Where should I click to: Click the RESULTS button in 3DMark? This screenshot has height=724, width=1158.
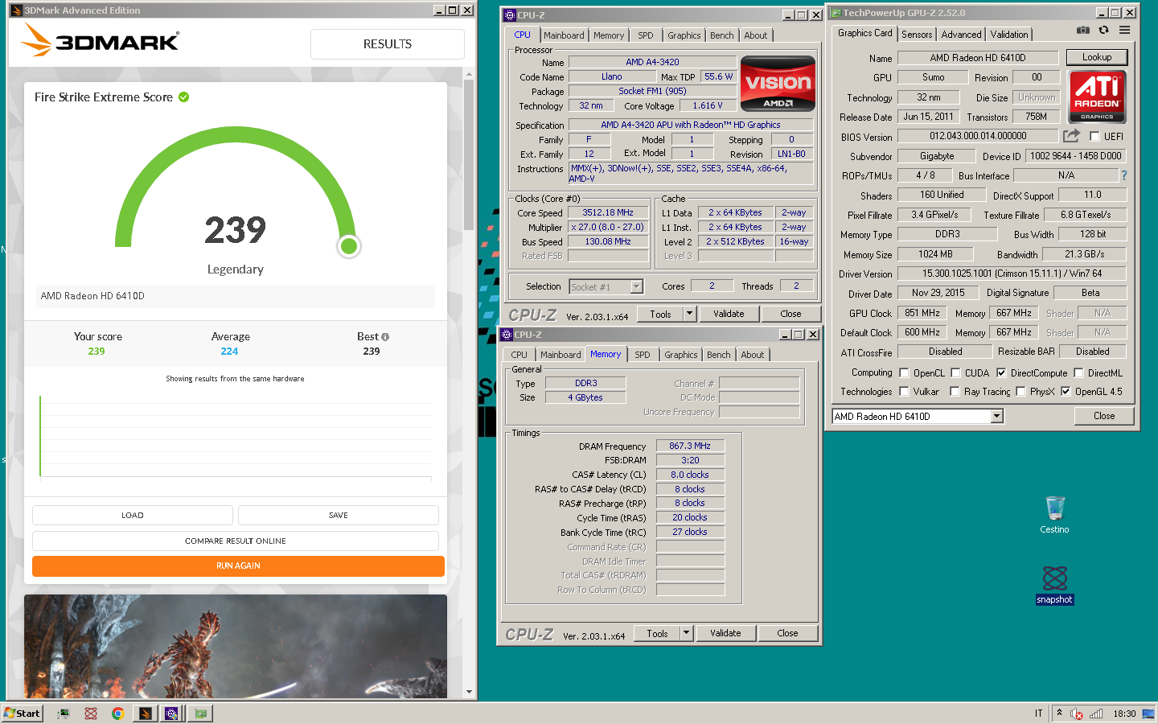pos(388,44)
